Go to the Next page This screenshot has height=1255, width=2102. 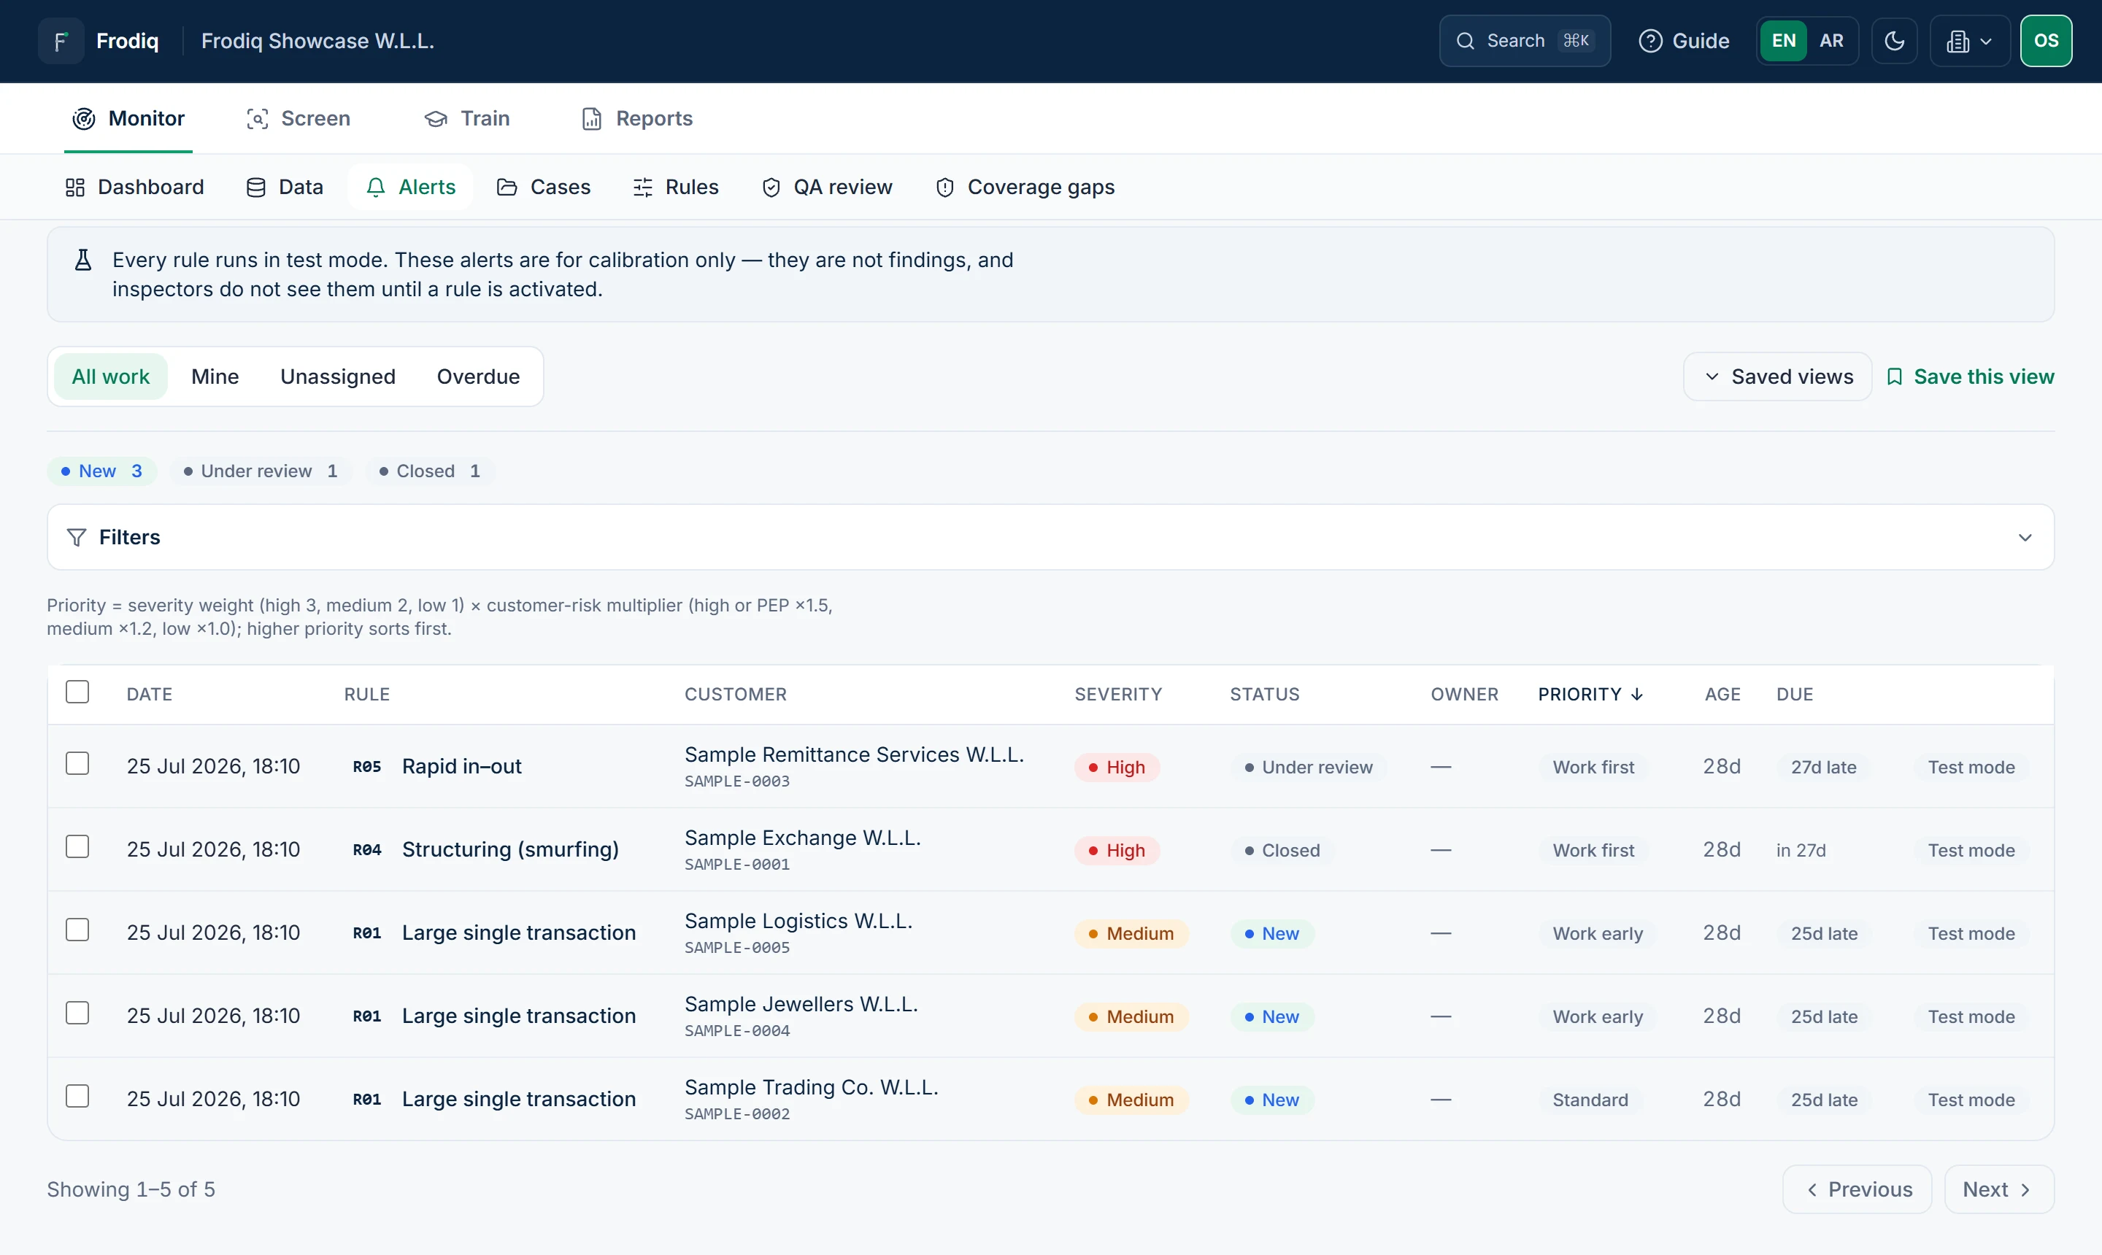click(1999, 1189)
